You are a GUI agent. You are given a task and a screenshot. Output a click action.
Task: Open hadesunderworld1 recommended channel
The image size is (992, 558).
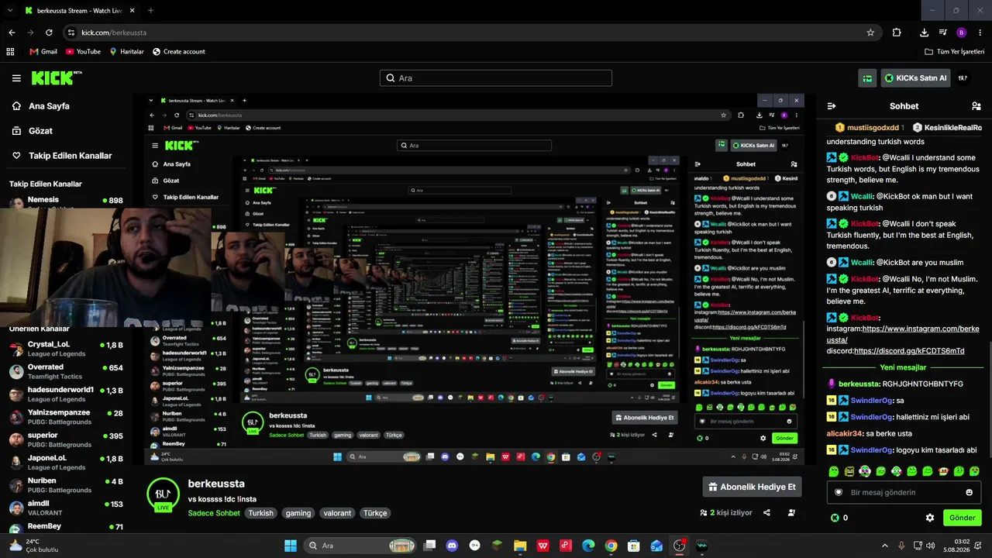point(66,394)
